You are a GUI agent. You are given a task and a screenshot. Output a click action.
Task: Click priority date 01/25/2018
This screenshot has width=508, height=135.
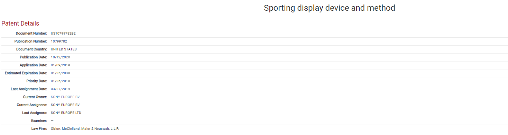click(60, 81)
